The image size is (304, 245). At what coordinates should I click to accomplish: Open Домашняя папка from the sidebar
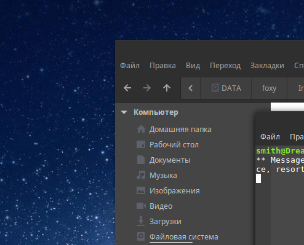tap(180, 130)
